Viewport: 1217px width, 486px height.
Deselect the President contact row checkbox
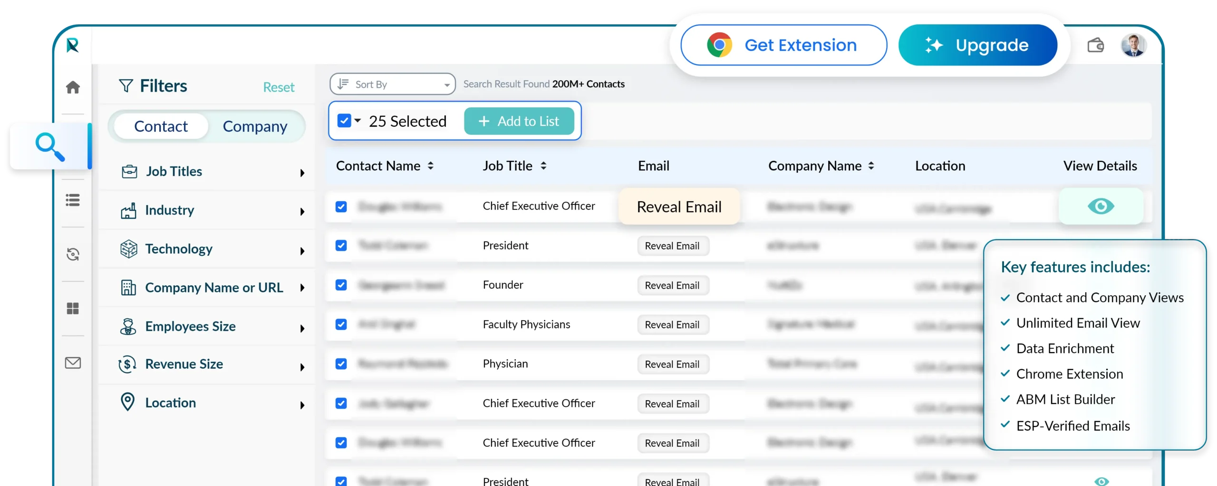[341, 246]
